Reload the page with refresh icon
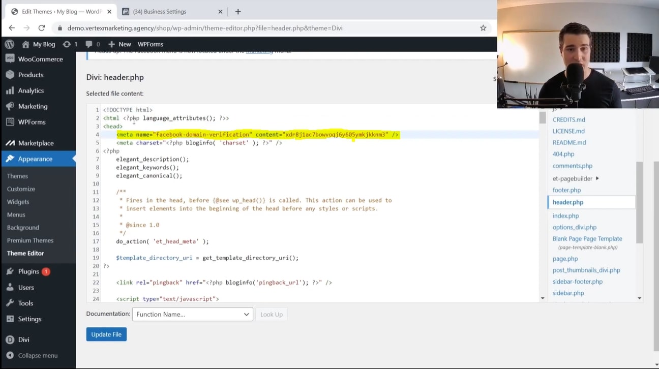659x369 pixels. click(42, 28)
